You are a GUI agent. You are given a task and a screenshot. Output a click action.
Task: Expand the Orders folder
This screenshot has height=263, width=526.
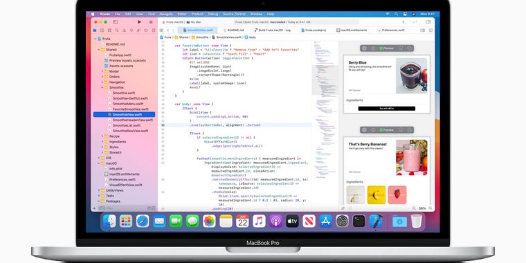tap(102, 77)
